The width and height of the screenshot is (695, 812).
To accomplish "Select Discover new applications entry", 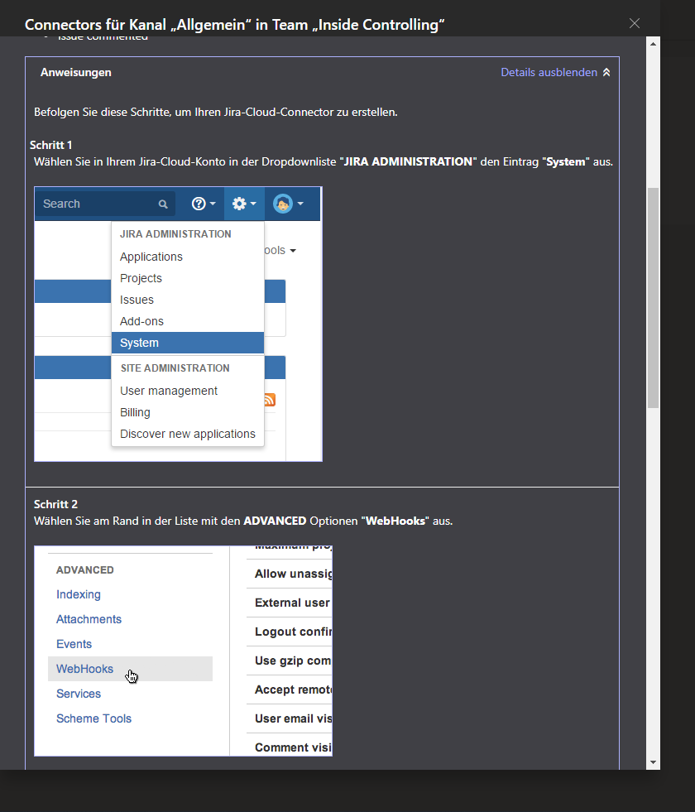I will tap(187, 434).
